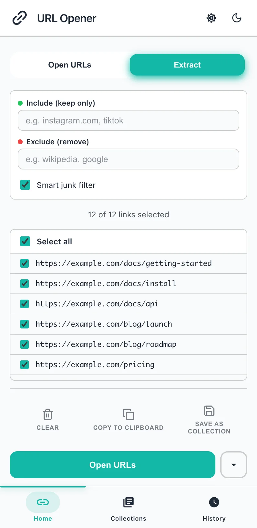The width and height of the screenshot is (257, 528).
Task: Click the 12 of 12 links selected text
Action: click(x=128, y=215)
